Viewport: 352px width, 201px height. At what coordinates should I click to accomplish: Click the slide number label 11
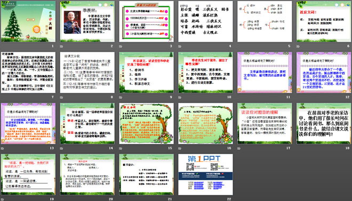288,97
